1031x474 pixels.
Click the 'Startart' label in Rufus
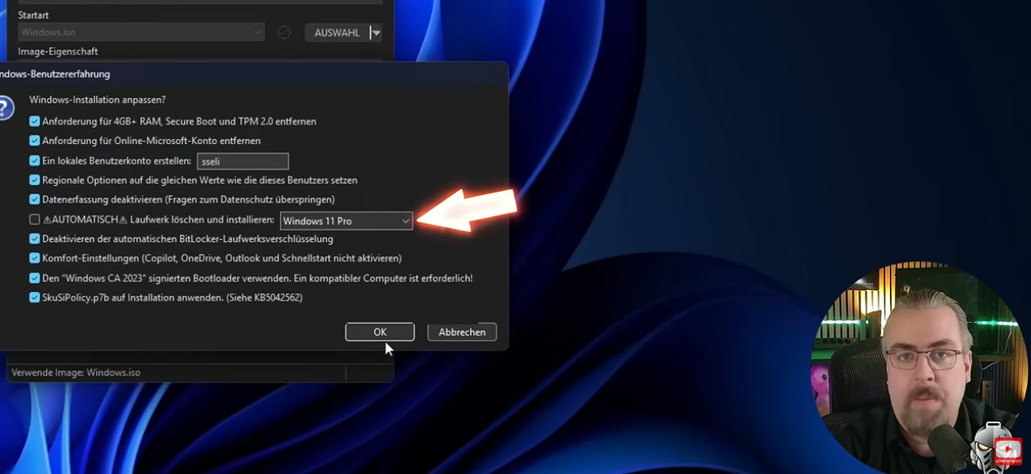point(33,15)
